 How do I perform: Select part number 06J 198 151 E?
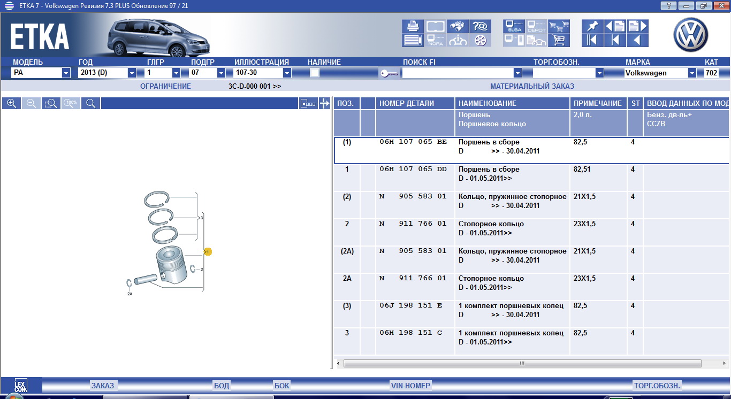[411, 305]
